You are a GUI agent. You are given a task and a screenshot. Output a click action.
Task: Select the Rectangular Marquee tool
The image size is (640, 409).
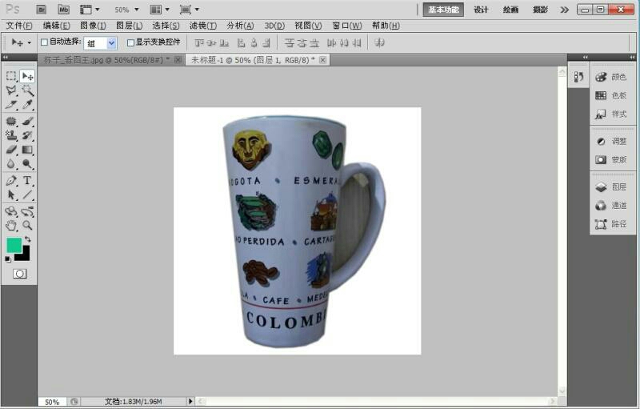pos(11,76)
